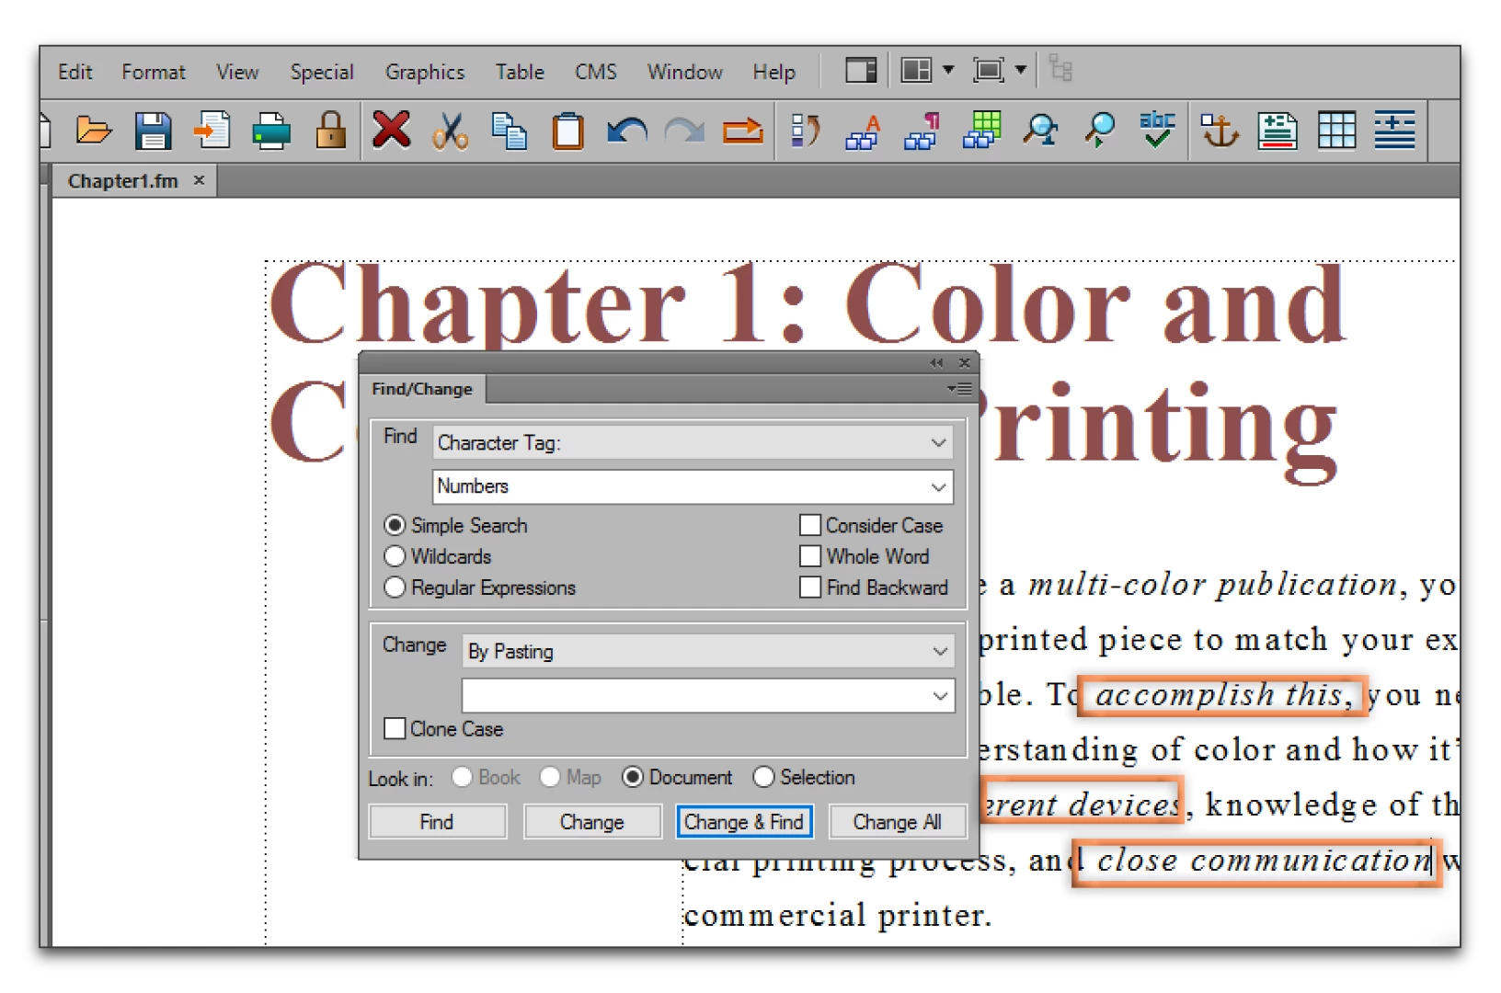Open the Table menu

(x=520, y=72)
